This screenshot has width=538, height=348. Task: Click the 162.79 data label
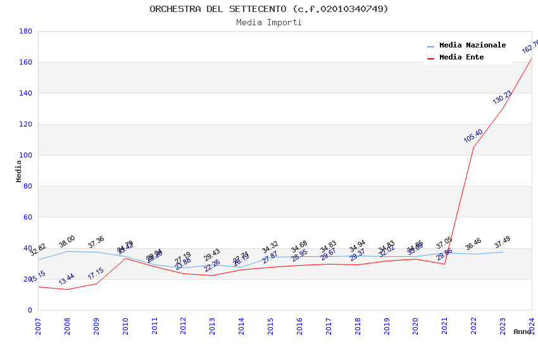tap(530, 47)
